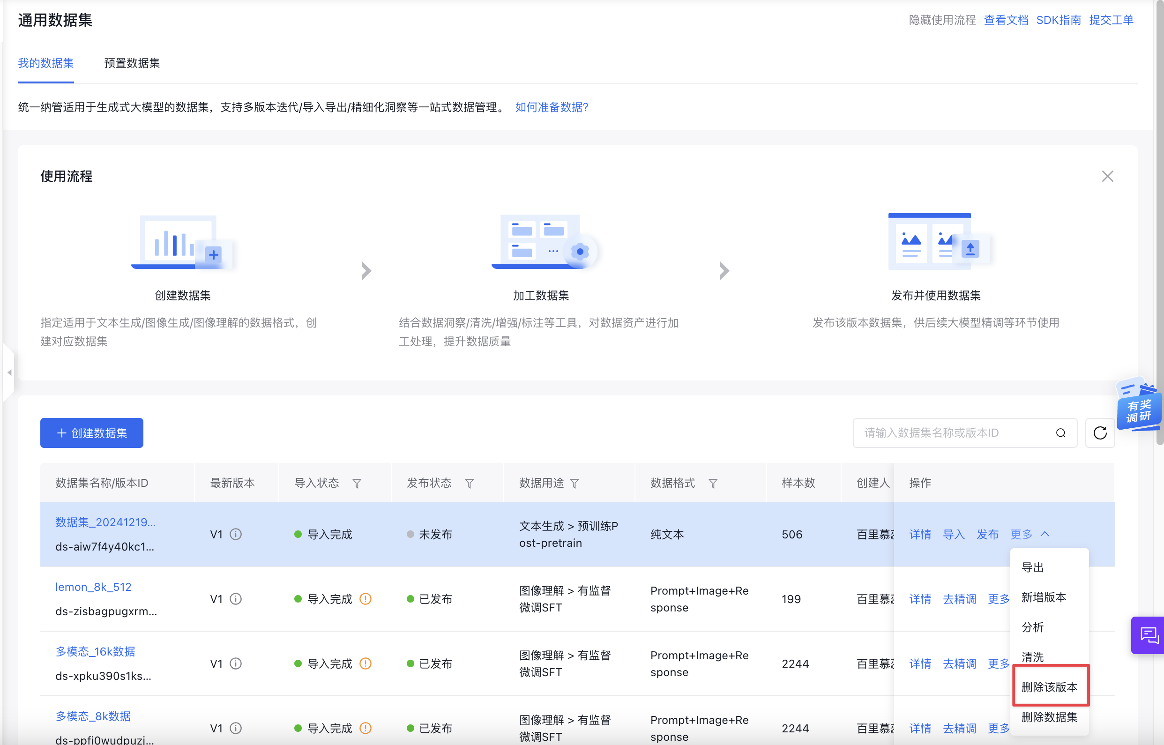Click version ID ds-zisbagpugxrm...
The height and width of the screenshot is (745, 1164).
106,611
